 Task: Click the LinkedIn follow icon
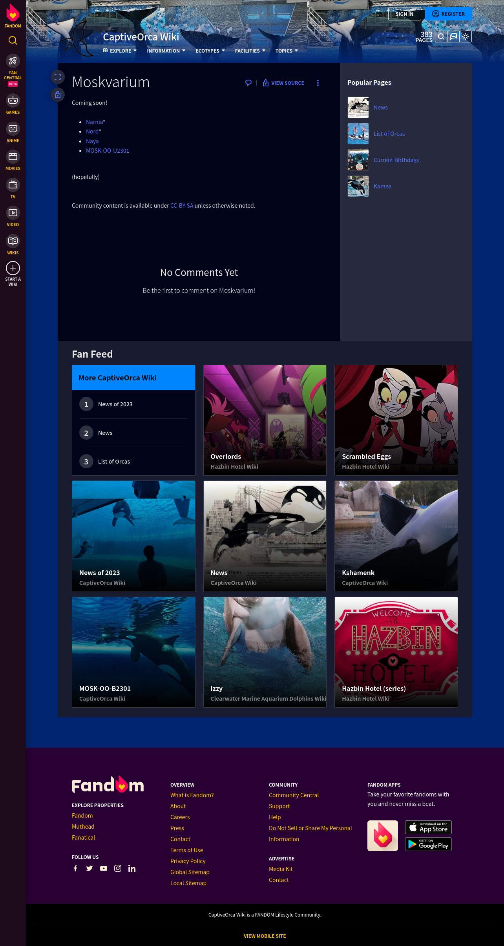tap(132, 868)
